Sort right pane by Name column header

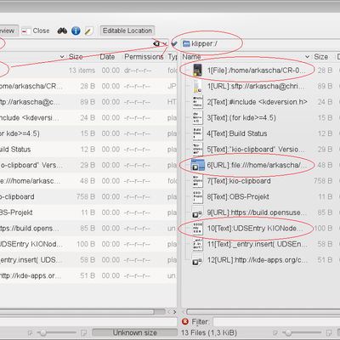tap(191, 57)
